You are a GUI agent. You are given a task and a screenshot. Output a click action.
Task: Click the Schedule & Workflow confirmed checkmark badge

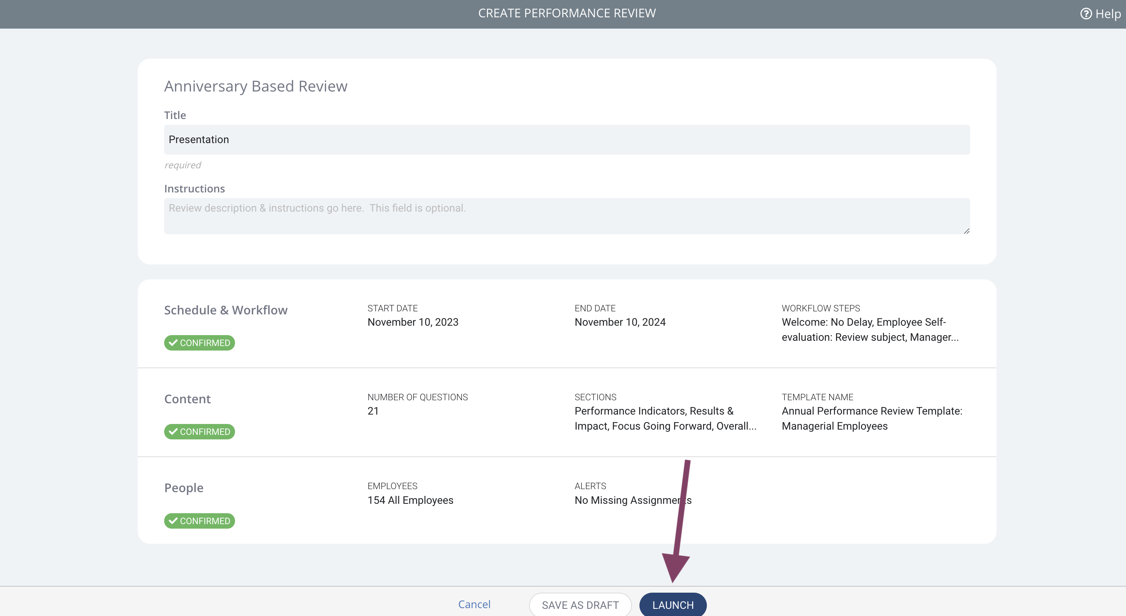[x=199, y=343]
